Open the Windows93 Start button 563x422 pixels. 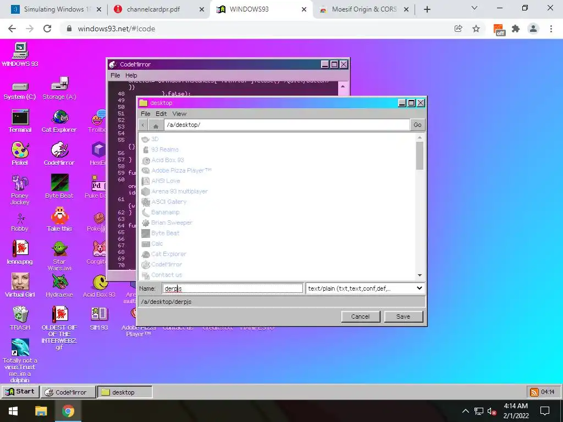[x=20, y=392]
